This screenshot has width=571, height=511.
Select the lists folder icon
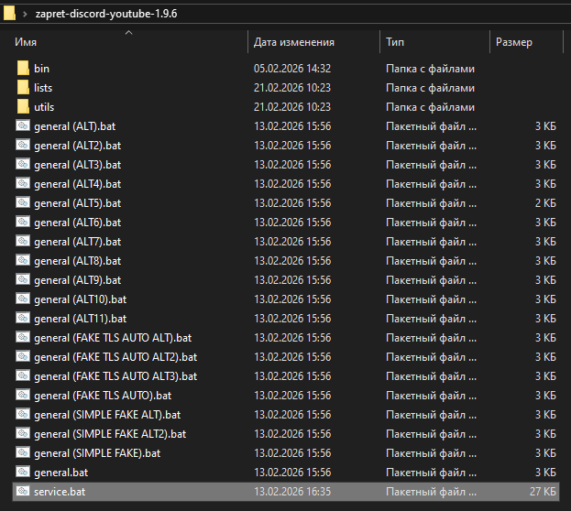[23, 88]
